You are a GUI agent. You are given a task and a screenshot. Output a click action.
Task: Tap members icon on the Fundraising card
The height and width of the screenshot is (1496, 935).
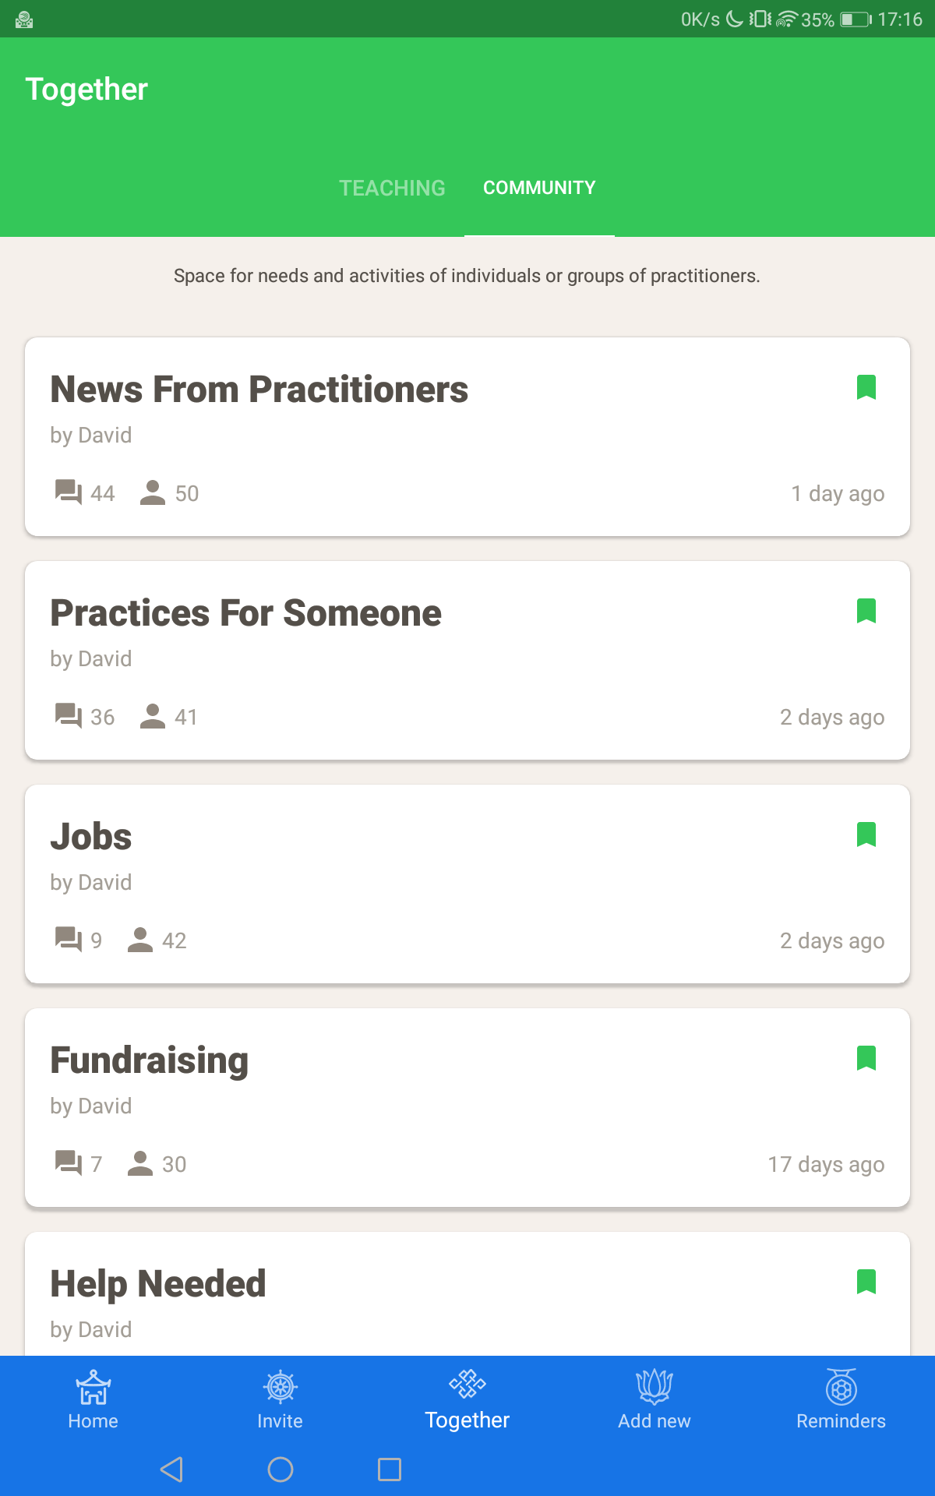[x=140, y=1163]
